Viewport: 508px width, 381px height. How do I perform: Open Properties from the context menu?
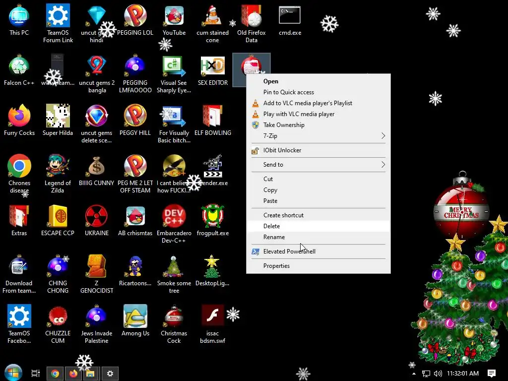(x=318, y=266)
